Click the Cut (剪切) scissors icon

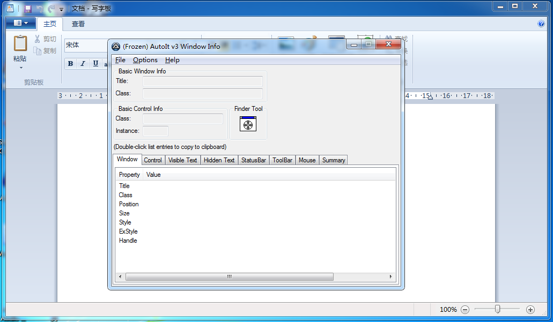click(38, 39)
